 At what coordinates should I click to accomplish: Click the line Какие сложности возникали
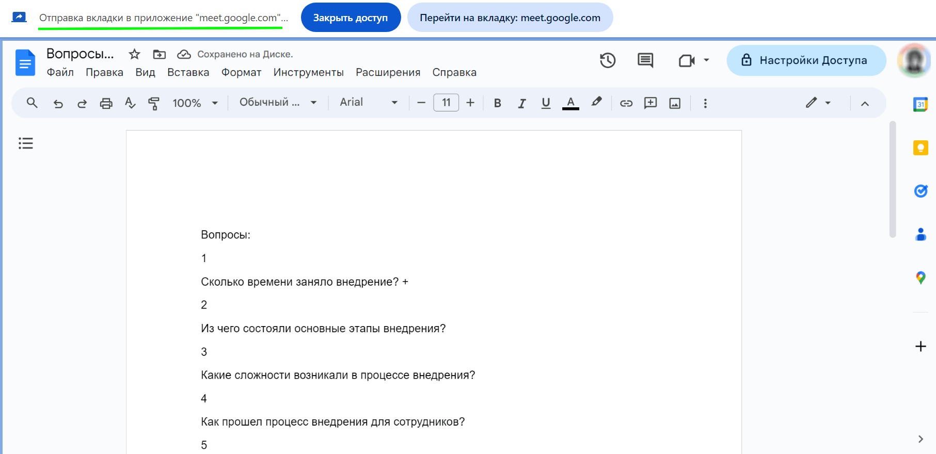pyautogui.click(x=338, y=375)
